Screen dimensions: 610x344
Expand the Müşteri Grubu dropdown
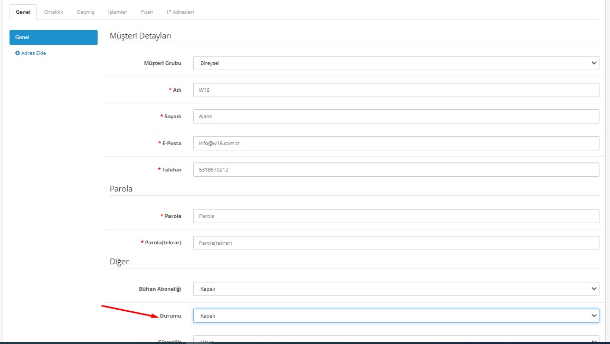tap(396, 63)
